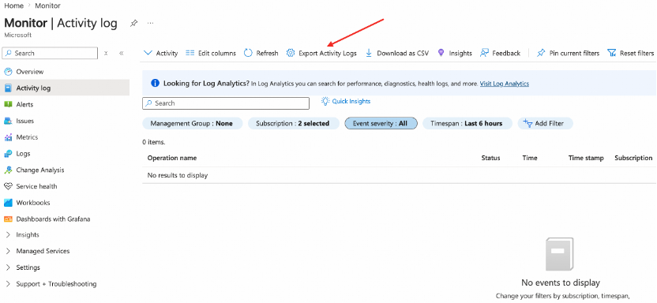The height and width of the screenshot is (303, 657).
Task: Follow the Visit Log Analytics link
Action: pyautogui.click(x=505, y=84)
